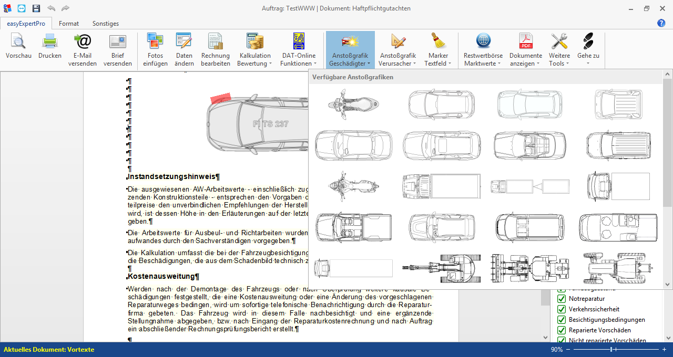The width and height of the screenshot is (673, 357).
Task: Pick the wheel loader impact graphic
Action: 530,268
